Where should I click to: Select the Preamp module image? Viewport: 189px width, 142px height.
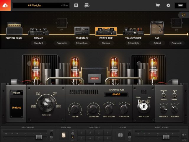tap(38, 31)
